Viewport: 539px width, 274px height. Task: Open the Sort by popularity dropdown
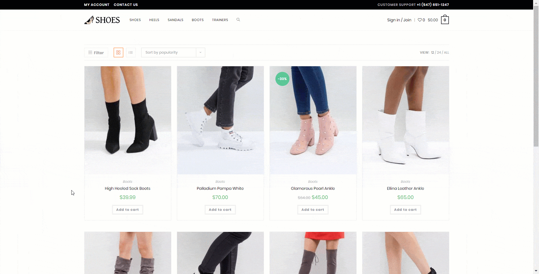click(168, 52)
